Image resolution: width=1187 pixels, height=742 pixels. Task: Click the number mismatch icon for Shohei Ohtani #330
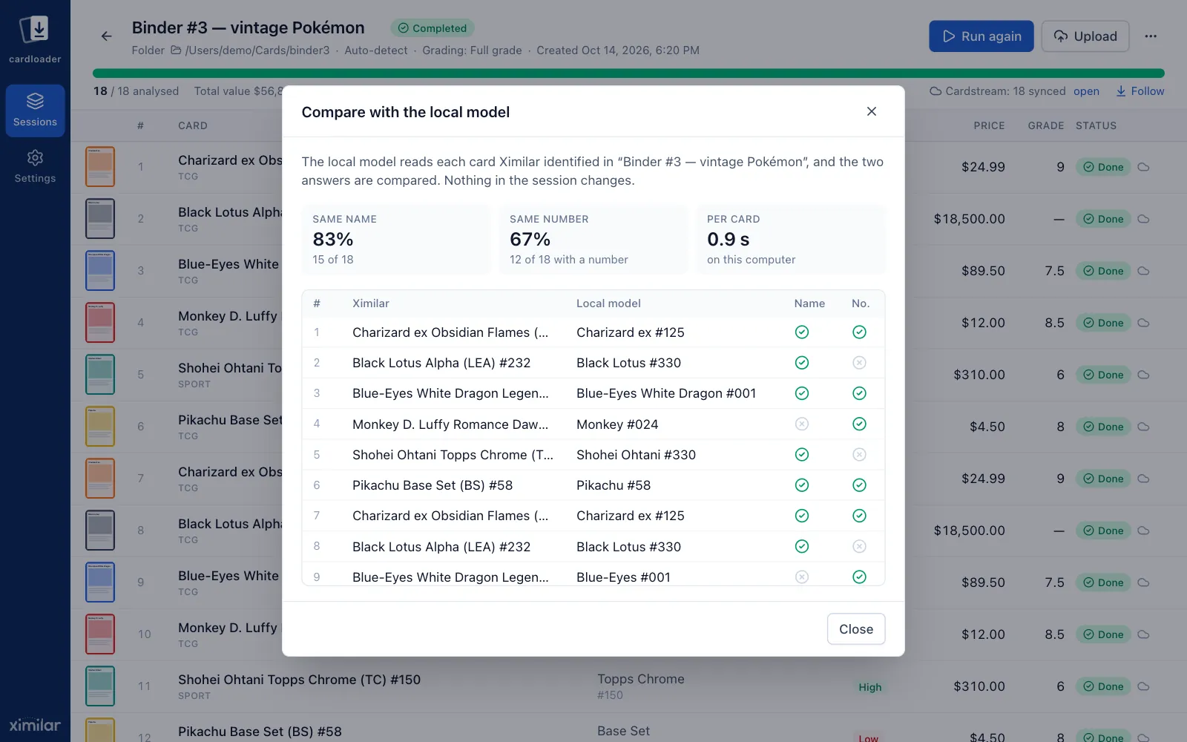(x=859, y=455)
